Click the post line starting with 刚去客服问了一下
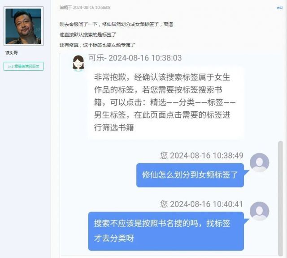Screen dimensions: 287x258 (x=116, y=24)
